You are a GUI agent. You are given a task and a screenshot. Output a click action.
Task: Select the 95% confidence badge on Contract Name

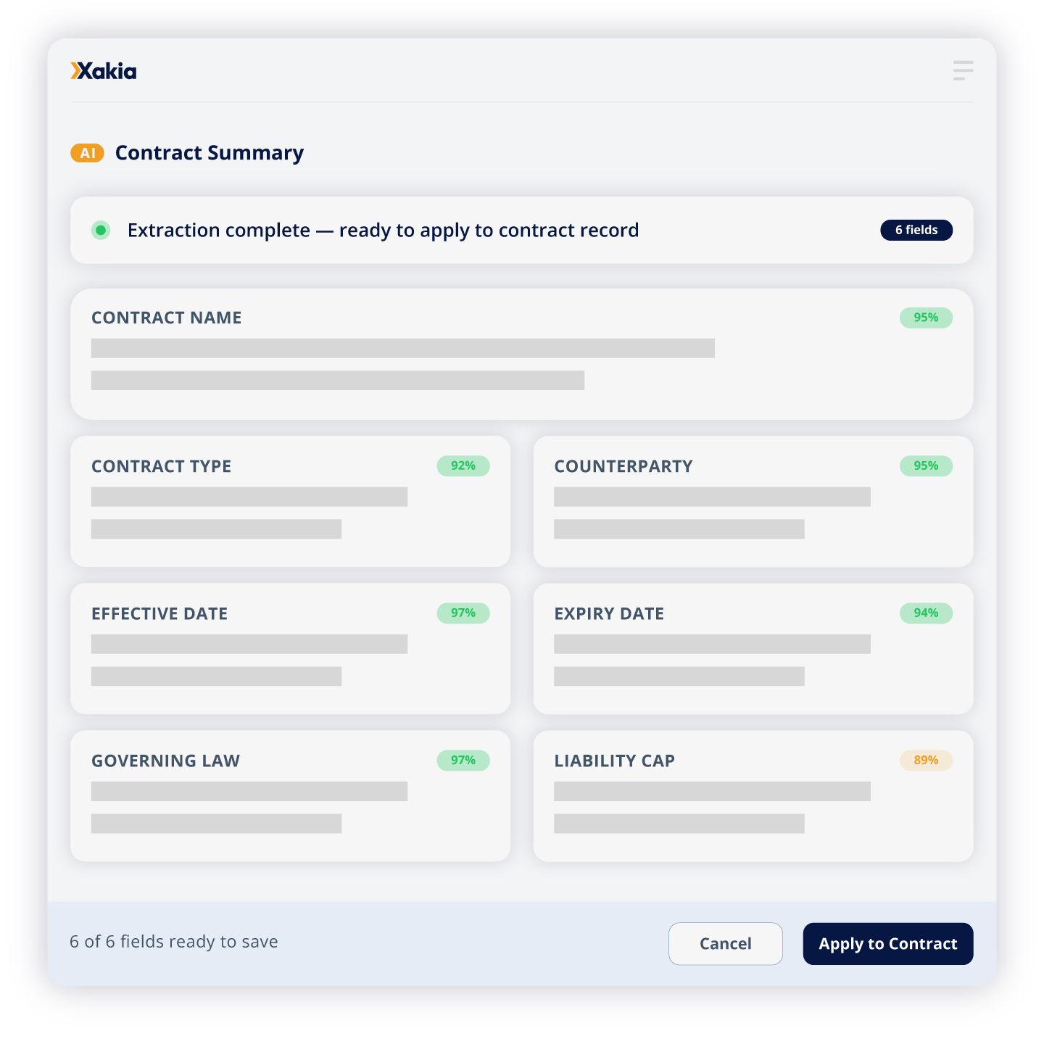(x=926, y=318)
